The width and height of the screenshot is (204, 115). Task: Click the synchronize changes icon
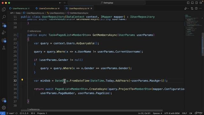point(17,113)
